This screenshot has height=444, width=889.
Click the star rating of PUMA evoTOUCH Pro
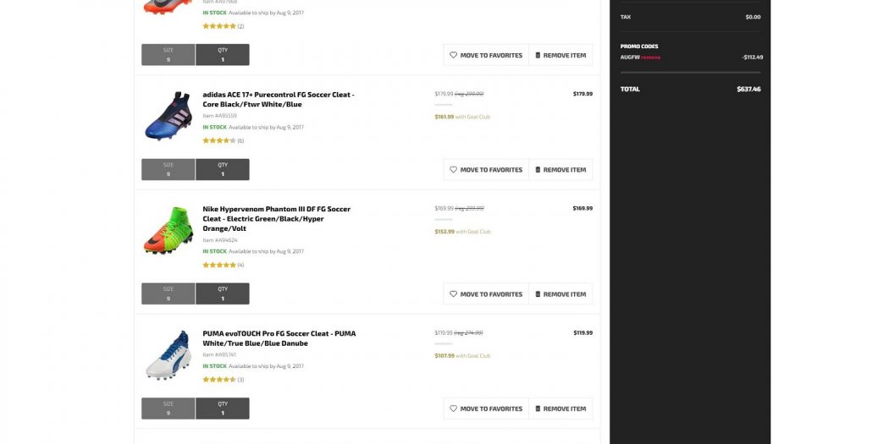pos(218,380)
